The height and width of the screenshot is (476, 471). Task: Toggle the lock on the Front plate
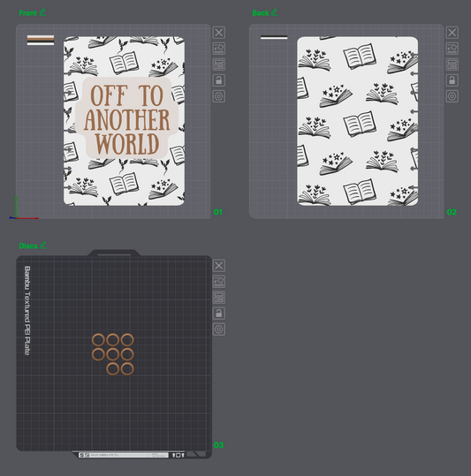(x=218, y=80)
